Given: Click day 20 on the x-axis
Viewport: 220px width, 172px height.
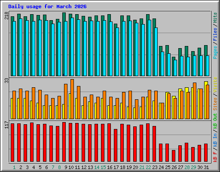Looking at the screenshot, I should coord(135,167).
